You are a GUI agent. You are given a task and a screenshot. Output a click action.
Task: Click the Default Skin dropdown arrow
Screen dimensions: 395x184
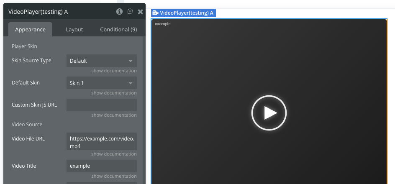(131, 83)
